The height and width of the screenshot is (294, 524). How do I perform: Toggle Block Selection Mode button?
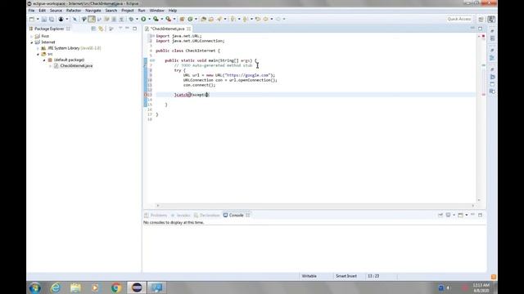114,20
